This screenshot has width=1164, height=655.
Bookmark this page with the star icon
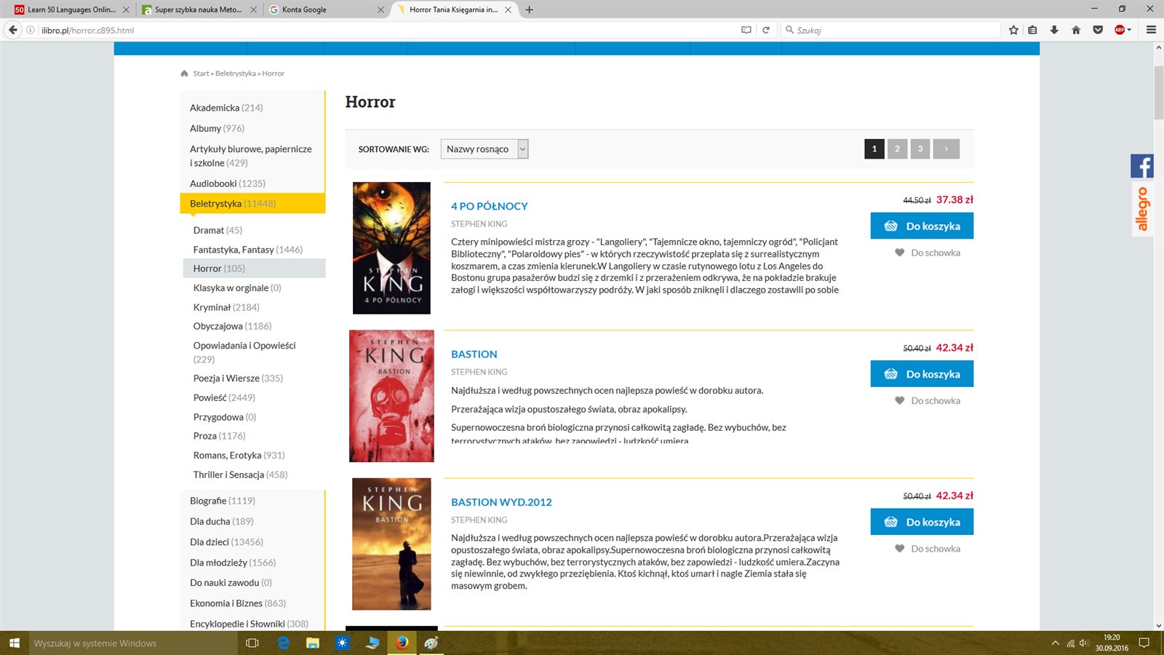pos(1013,30)
